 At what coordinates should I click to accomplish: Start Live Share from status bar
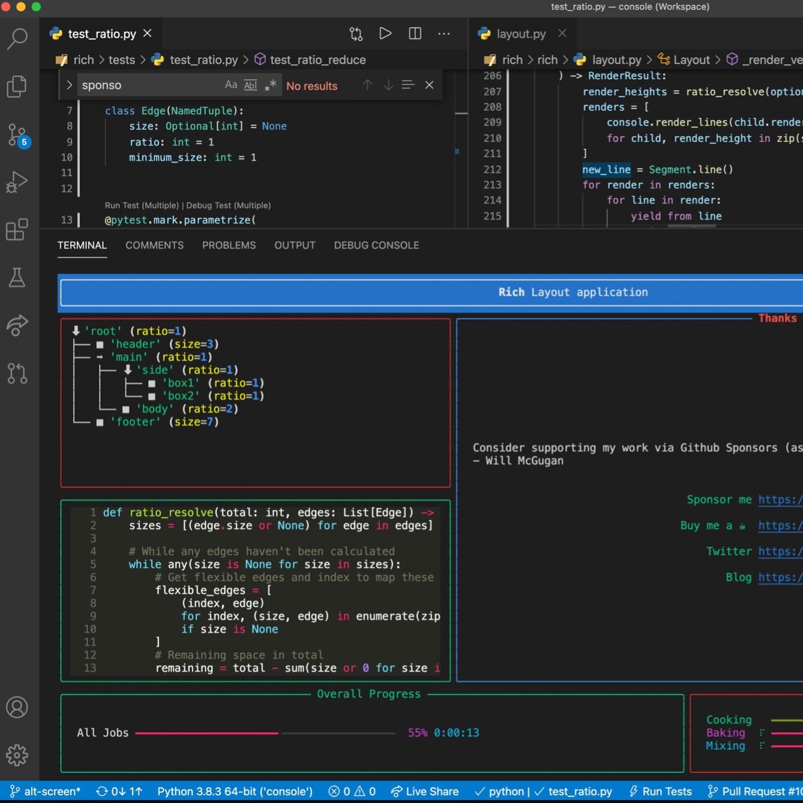tap(424, 792)
